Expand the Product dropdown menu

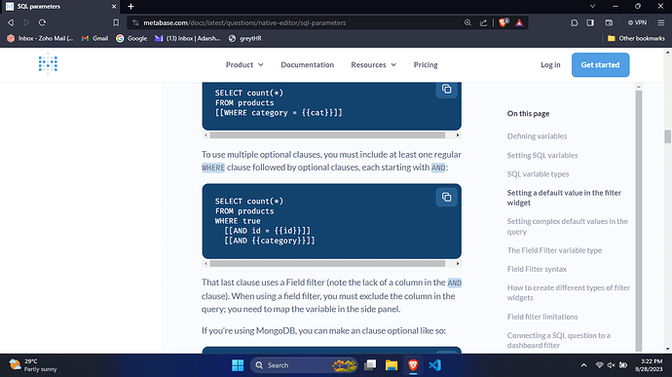pyautogui.click(x=244, y=64)
